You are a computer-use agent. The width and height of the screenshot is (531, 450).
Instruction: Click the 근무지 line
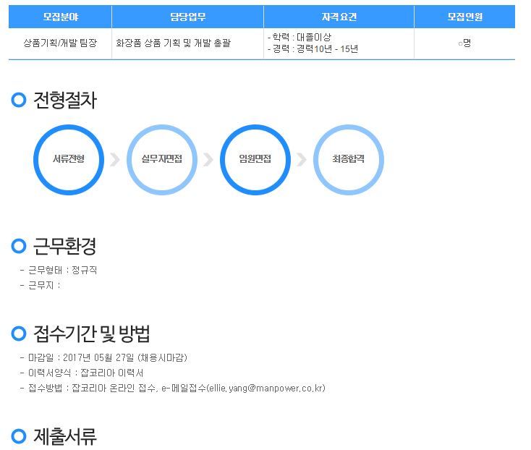tap(40, 286)
